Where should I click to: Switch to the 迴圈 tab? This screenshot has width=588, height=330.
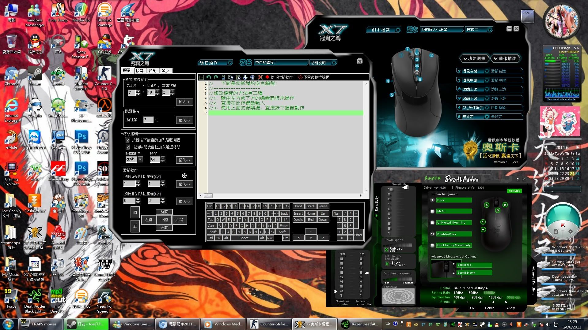click(127, 70)
